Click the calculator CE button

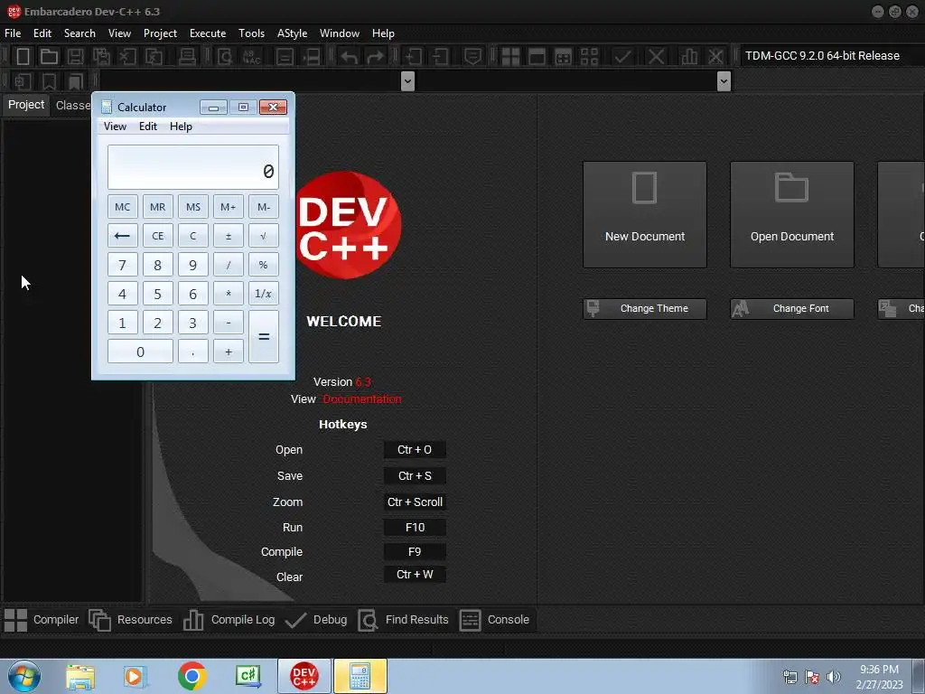tap(157, 236)
